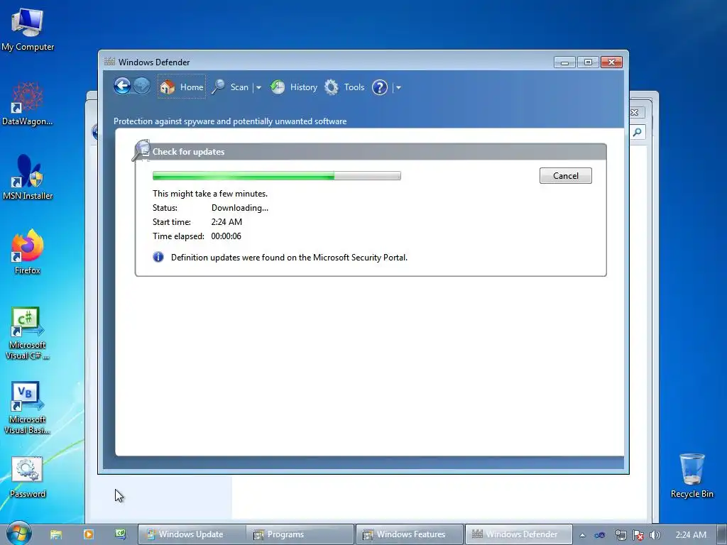Click the network tray icon
The image size is (727, 545).
[x=621, y=535]
